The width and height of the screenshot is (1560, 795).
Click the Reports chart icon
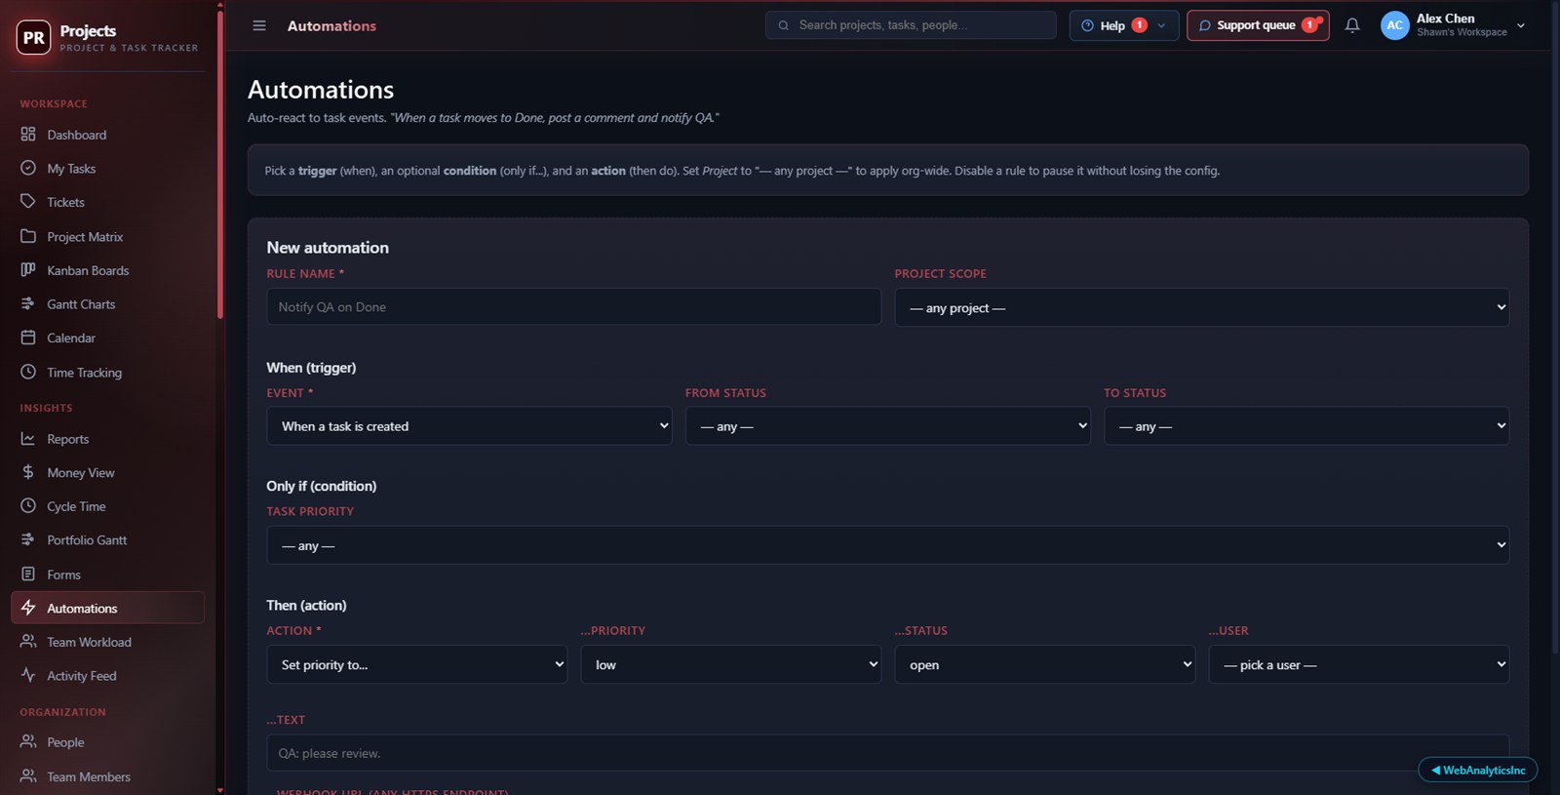pyautogui.click(x=28, y=439)
